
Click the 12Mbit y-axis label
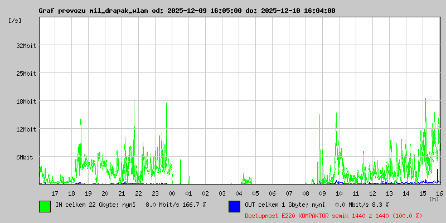tap(26, 129)
